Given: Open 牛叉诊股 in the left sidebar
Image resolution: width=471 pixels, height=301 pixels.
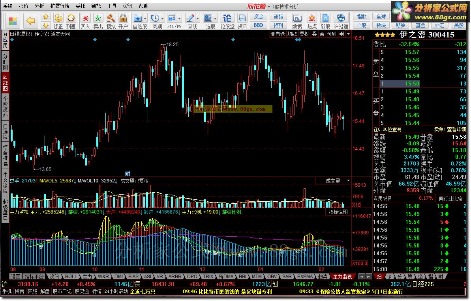Looking at the screenshot, I should click(x=5, y=183).
